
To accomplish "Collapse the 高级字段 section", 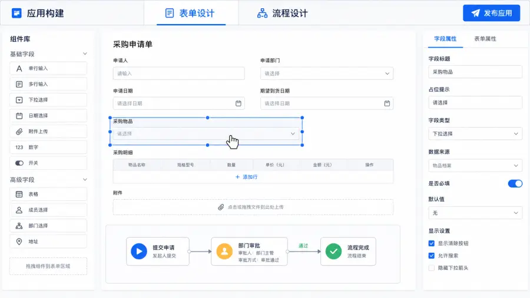I will click(x=85, y=179).
